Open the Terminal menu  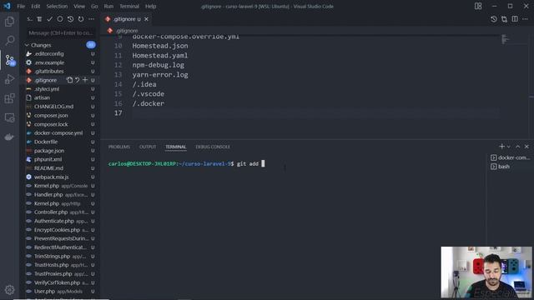pos(129,6)
